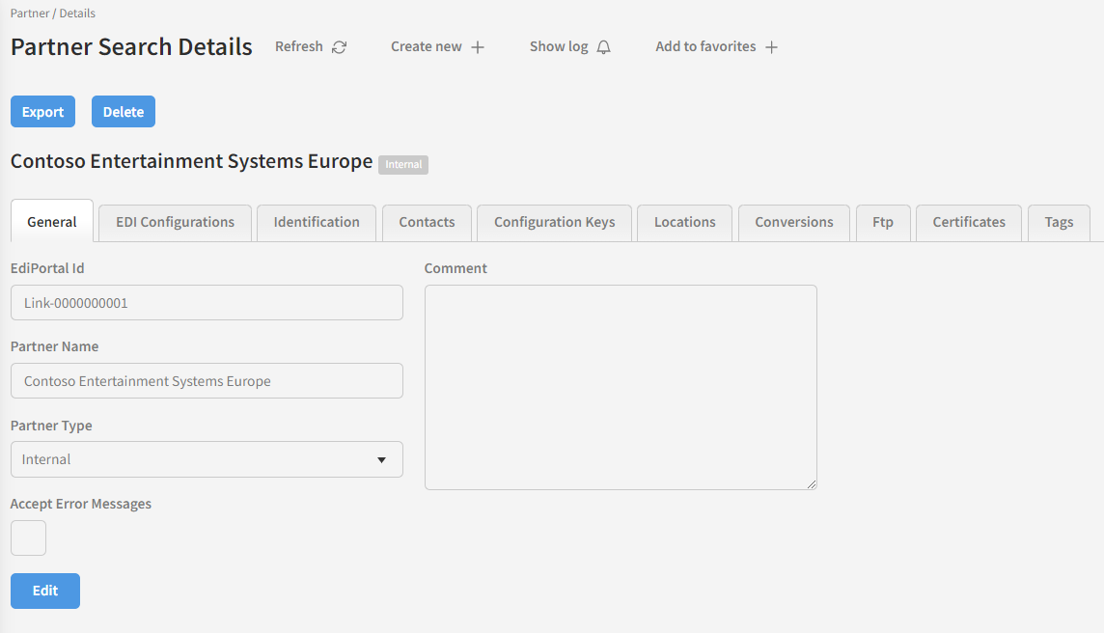The width and height of the screenshot is (1104, 633).
Task: Click the Show log bell icon
Action: 604,47
